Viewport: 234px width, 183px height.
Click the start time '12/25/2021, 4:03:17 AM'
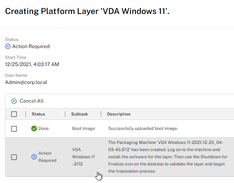32,64
